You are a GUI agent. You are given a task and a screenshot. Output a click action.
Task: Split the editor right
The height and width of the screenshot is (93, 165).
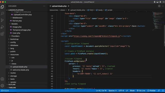pos(159,6)
